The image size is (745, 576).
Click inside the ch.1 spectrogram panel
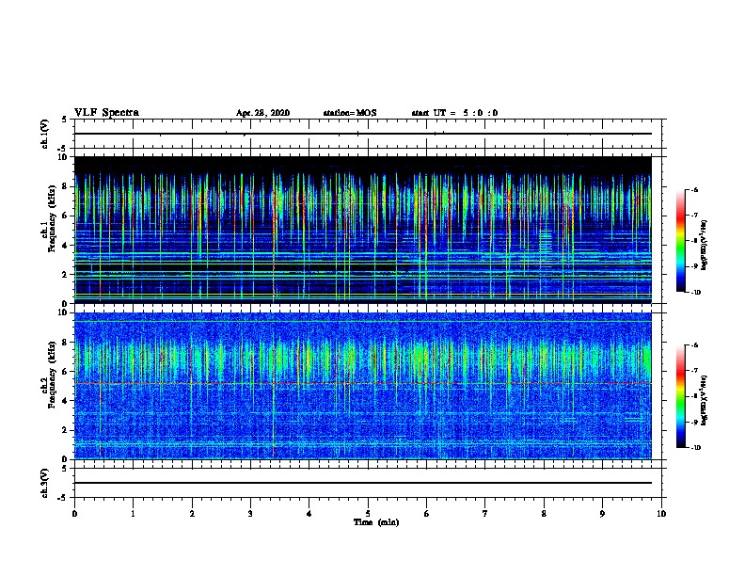tap(363, 230)
